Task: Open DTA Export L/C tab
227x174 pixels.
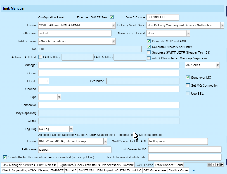Action: point(131,170)
